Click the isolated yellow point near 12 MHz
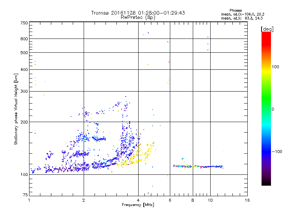The height and width of the screenshot is (218, 291). (224, 151)
